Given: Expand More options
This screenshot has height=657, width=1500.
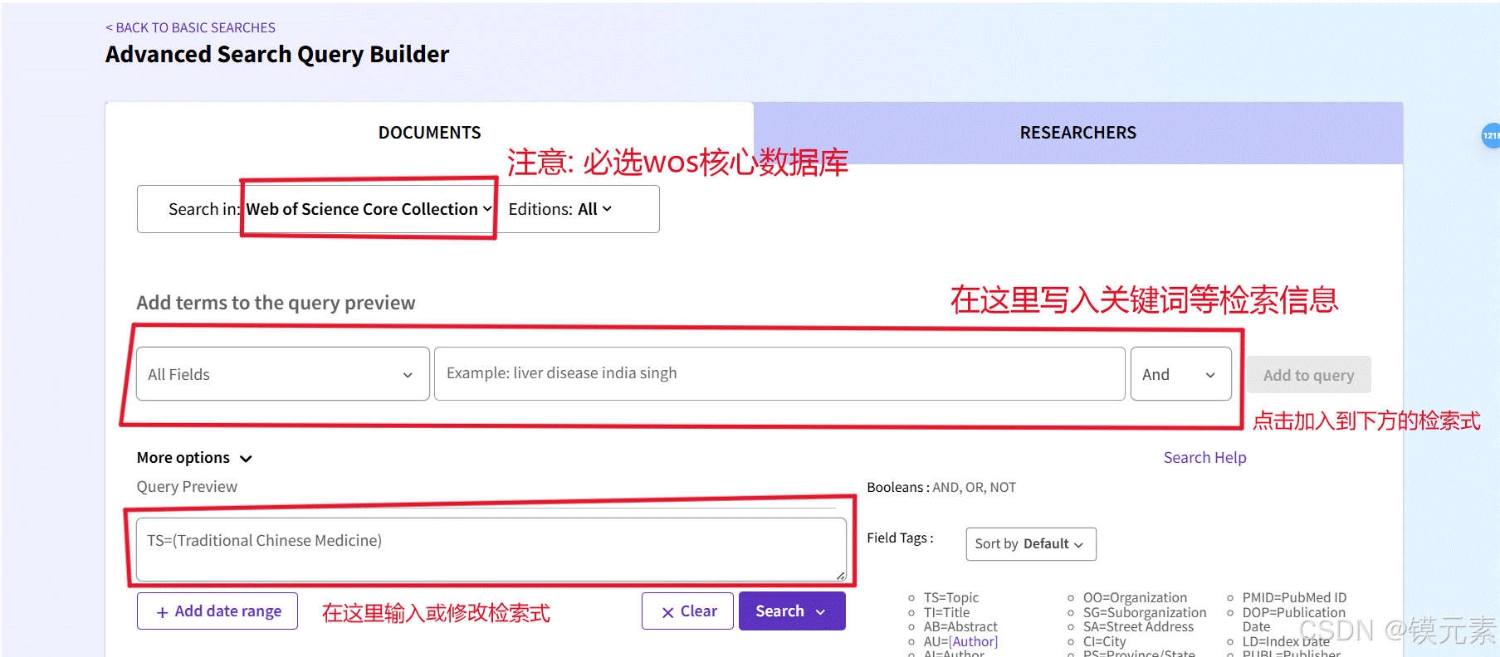Looking at the screenshot, I should point(194,458).
